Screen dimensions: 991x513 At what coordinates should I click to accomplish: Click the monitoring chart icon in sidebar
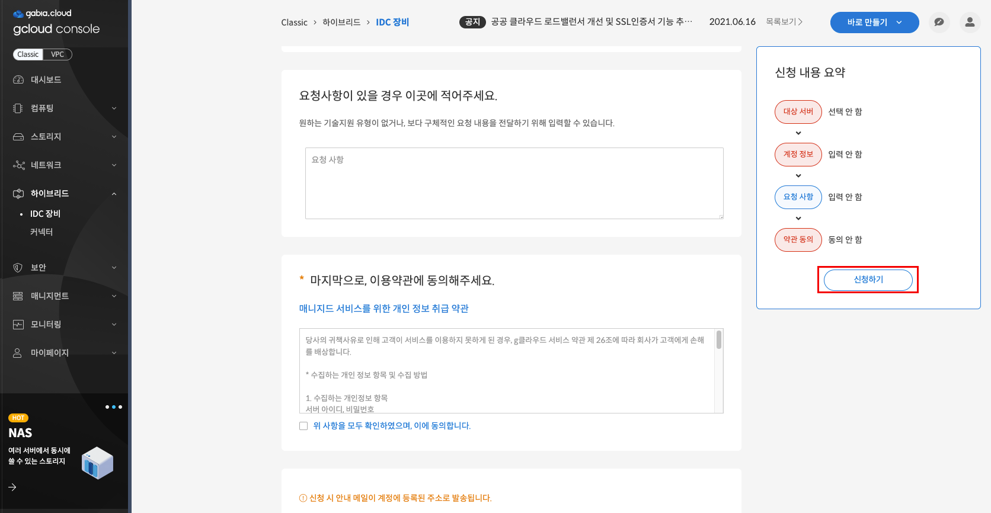tap(18, 325)
